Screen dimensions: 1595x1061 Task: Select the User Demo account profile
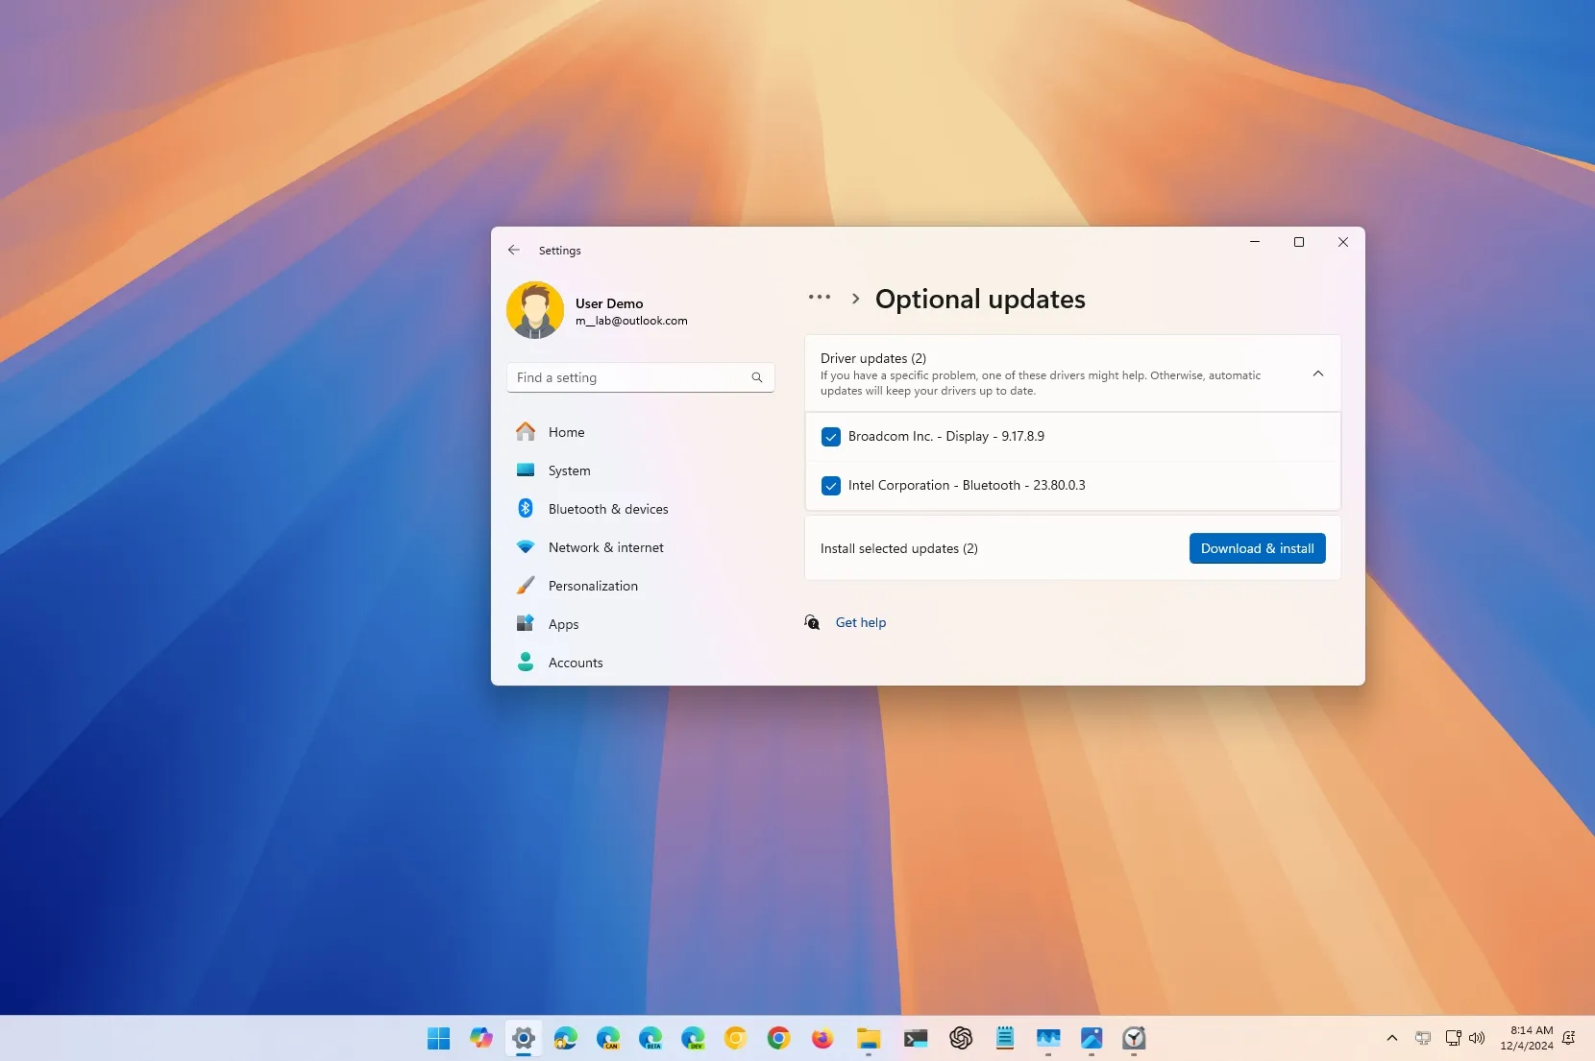click(596, 310)
